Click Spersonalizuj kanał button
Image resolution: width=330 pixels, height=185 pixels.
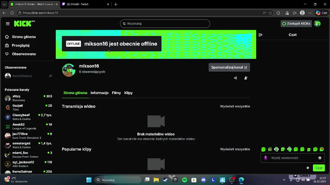coord(229,67)
